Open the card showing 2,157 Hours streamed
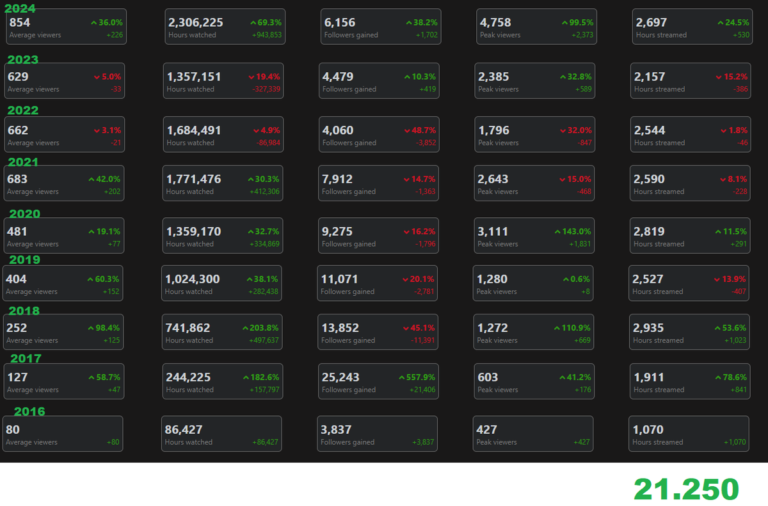 (691, 80)
